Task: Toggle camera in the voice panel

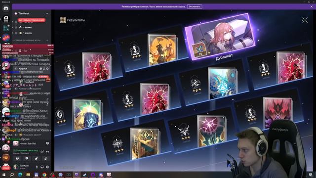Action: point(17,159)
